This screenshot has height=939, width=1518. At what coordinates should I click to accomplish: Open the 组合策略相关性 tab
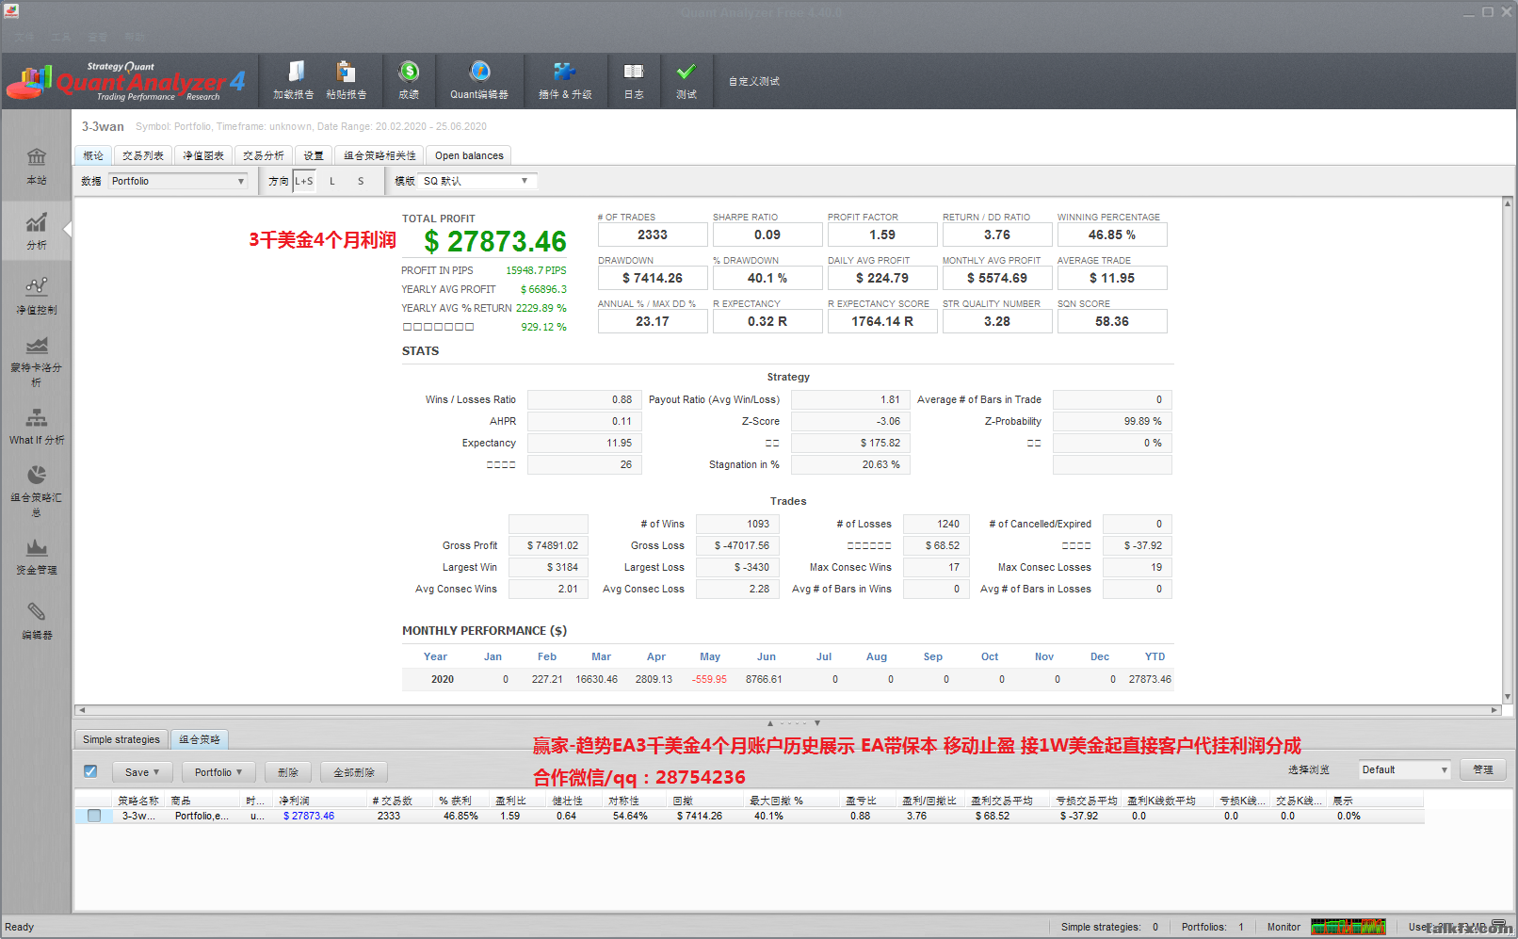point(379,155)
